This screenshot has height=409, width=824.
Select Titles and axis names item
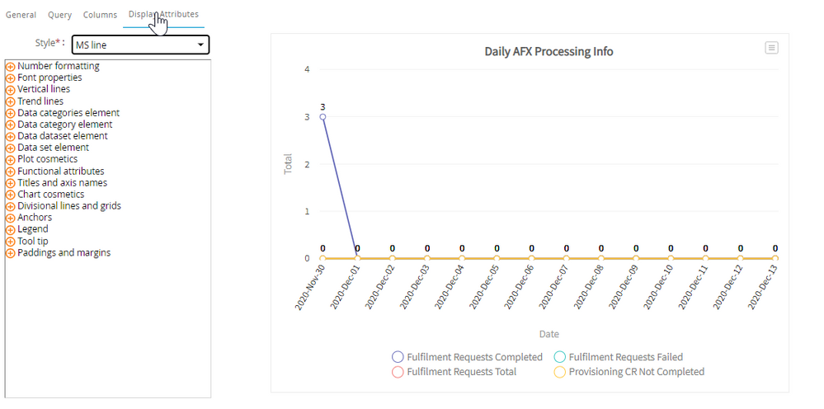tap(62, 183)
